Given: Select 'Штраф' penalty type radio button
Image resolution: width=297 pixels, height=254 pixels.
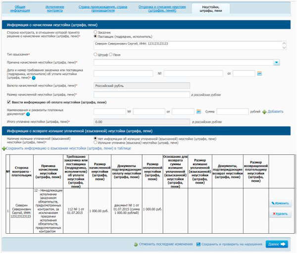Looking at the screenshot, I should click(x=96, y=54).
